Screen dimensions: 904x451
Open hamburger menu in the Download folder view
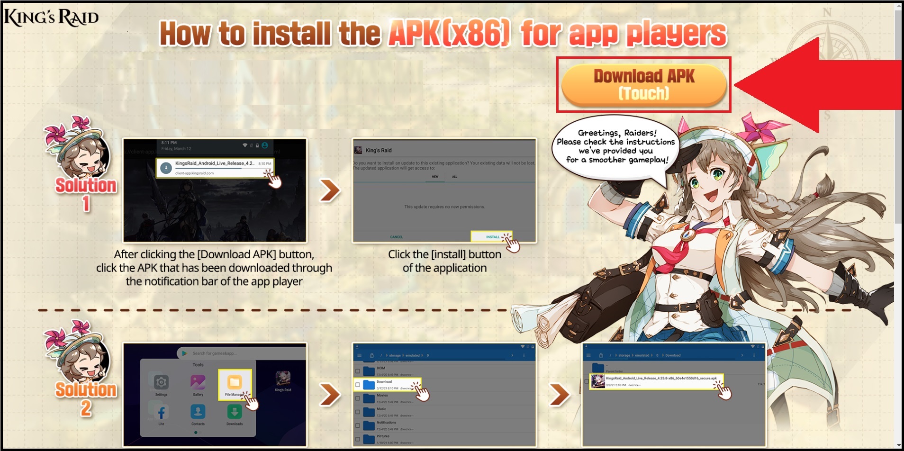click(588, 355)
